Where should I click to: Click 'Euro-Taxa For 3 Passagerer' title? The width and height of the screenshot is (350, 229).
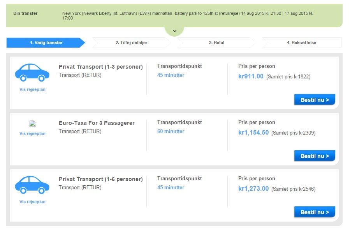[x=97, y=123]
